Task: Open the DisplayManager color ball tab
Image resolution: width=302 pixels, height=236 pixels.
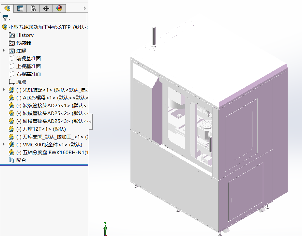Action: click(x=59, y=8)
